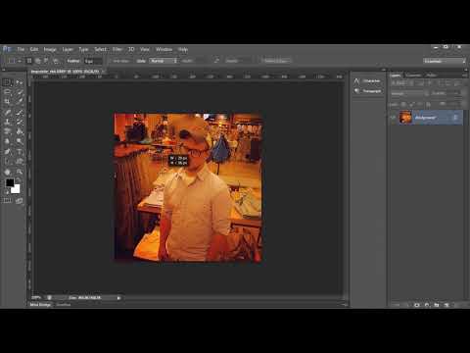
Task: Click the Background layer thumbnail
Action: point(405,118)
